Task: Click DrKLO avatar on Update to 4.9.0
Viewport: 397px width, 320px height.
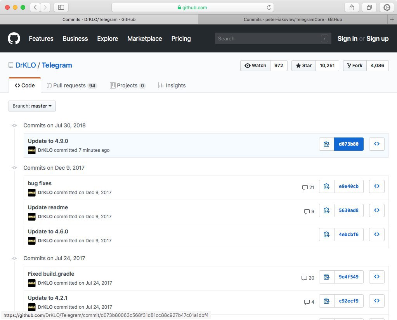Action: (x=32, y=150)
